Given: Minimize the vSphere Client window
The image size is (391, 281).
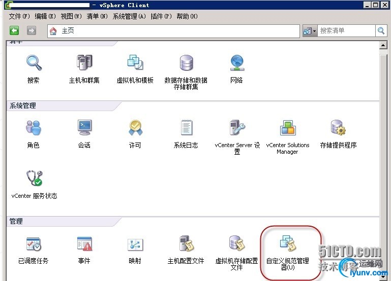Looking at the screenshot, I should pos(367,5).
